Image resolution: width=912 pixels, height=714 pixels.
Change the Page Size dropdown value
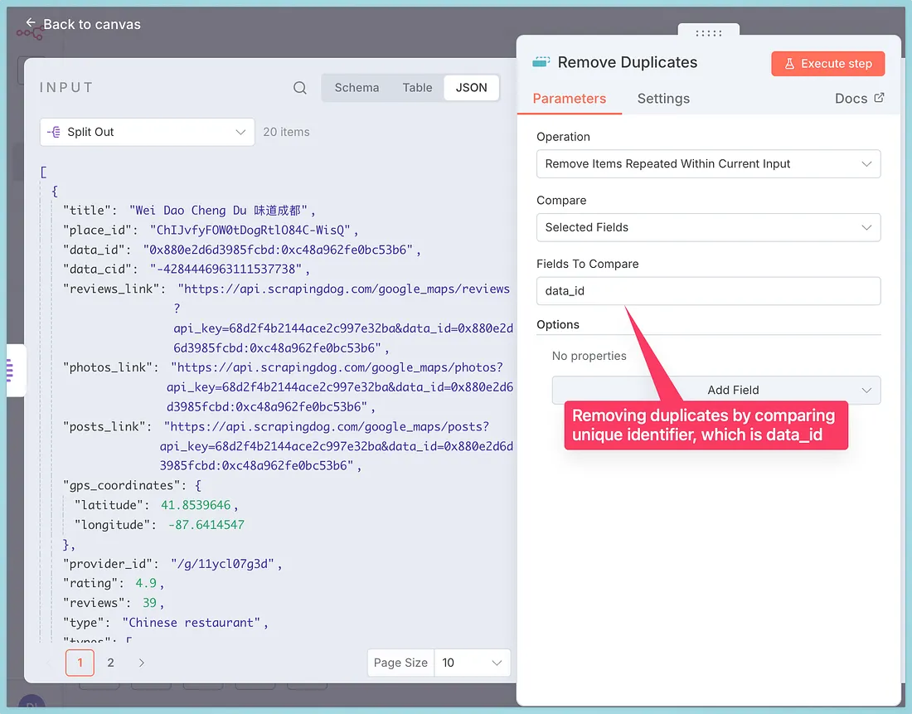pos(471,663)
